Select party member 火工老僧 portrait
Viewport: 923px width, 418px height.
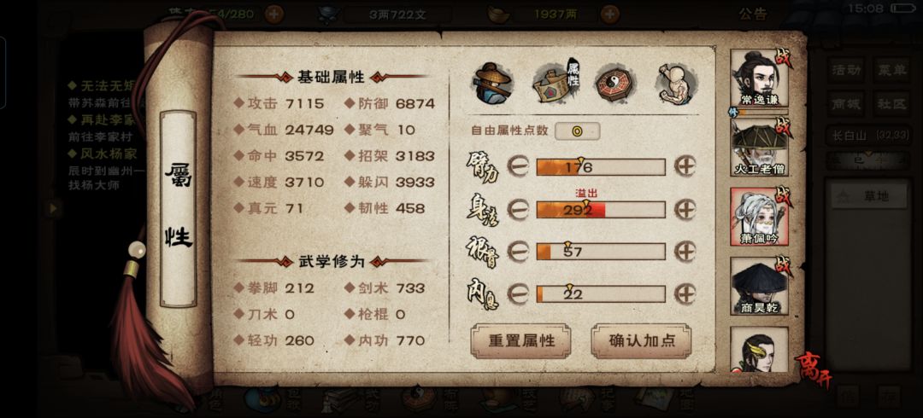click(760, 148)
